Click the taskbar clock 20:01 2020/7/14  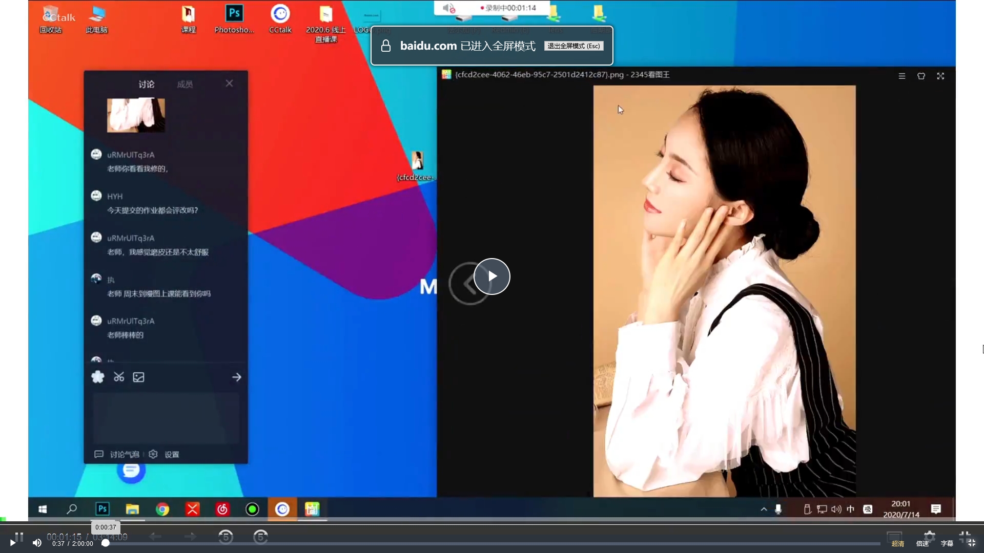tap(901, 509)
